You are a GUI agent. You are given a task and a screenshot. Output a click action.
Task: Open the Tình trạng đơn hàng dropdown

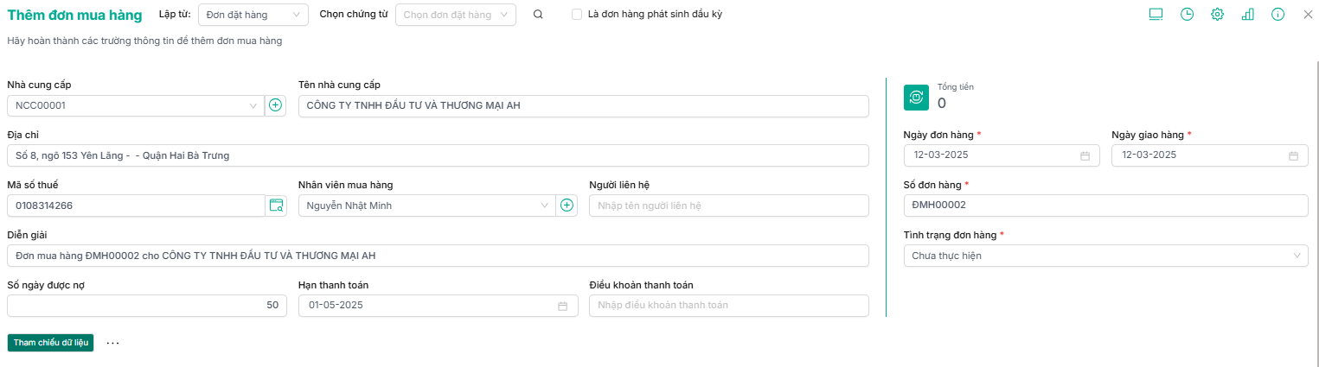point(1105,256)
